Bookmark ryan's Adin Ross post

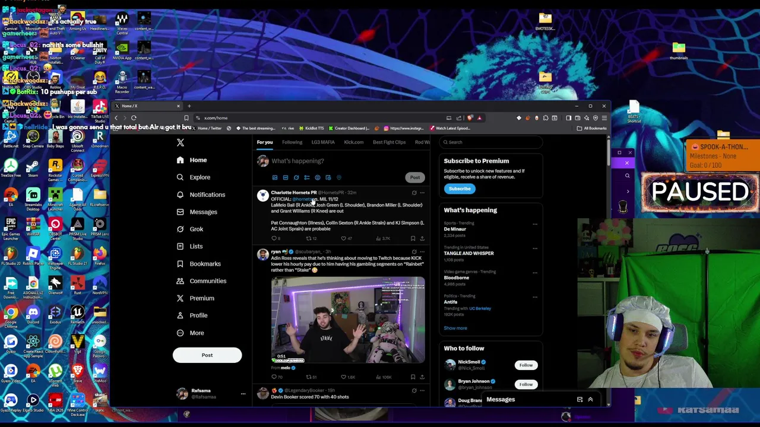click(x=413, y=377)
